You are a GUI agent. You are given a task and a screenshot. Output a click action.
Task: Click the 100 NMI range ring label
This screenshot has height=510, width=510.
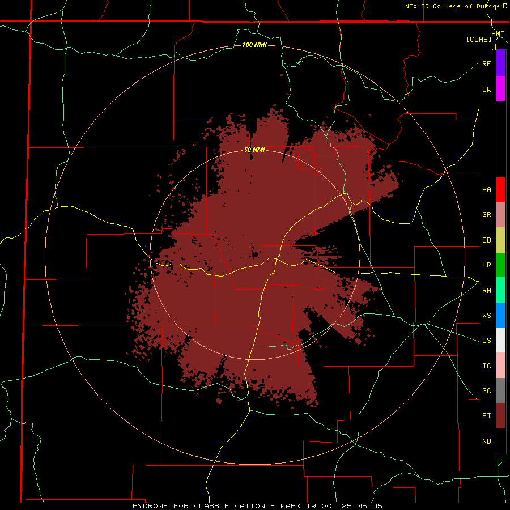pos(254,45)
